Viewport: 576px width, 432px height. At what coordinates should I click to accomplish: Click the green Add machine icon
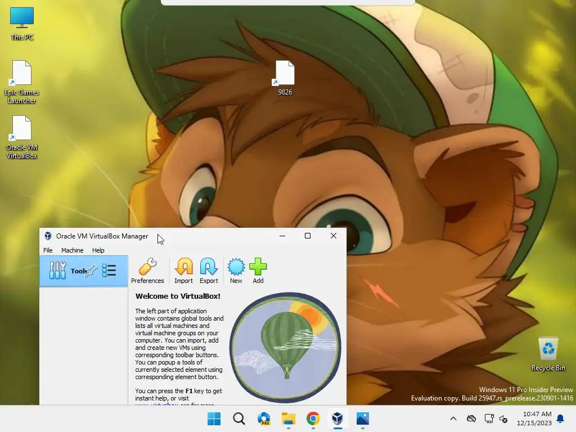click(x=258, y=271)
